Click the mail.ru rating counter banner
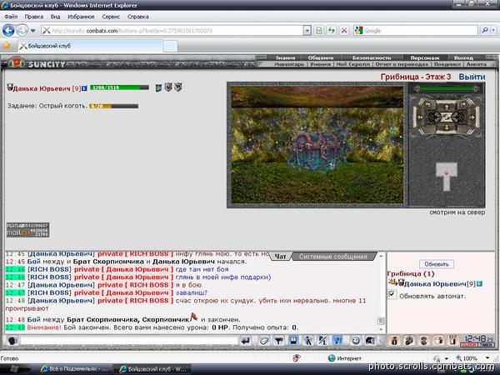 (27, 230)
